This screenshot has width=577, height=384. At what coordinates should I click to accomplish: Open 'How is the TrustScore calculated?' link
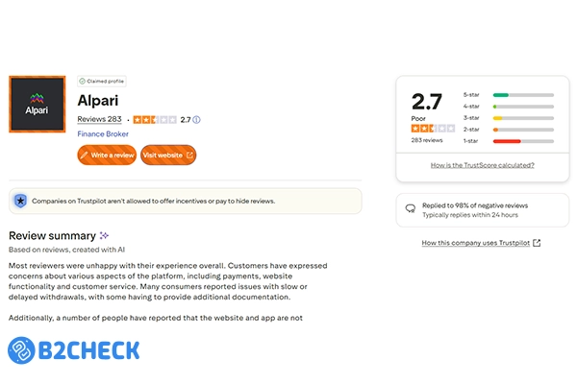pos(481,165)
